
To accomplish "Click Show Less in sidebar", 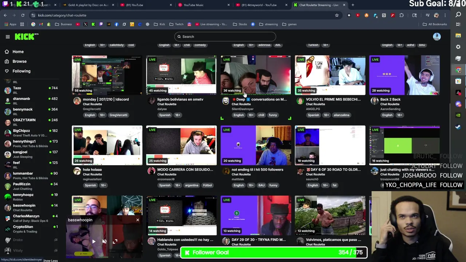I will point(50,261).
